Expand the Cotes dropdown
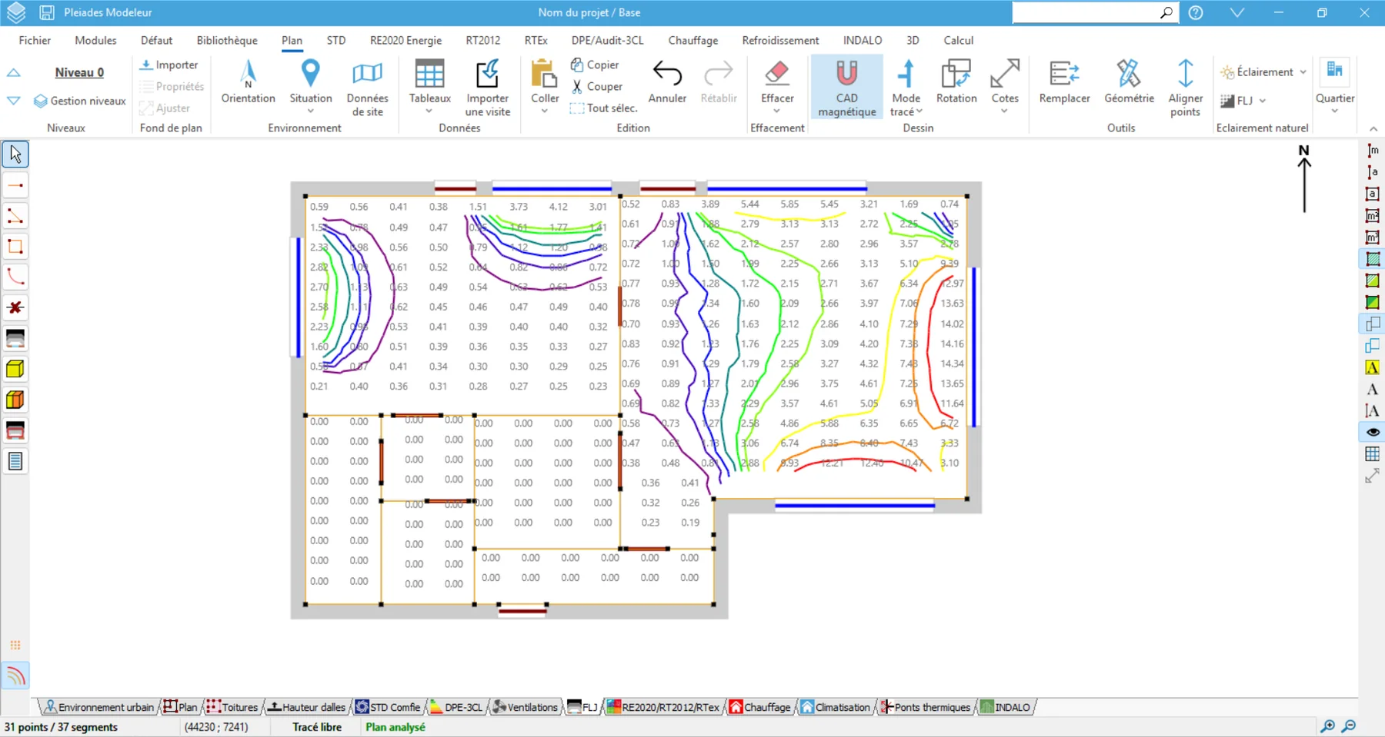 [1004, 111]
